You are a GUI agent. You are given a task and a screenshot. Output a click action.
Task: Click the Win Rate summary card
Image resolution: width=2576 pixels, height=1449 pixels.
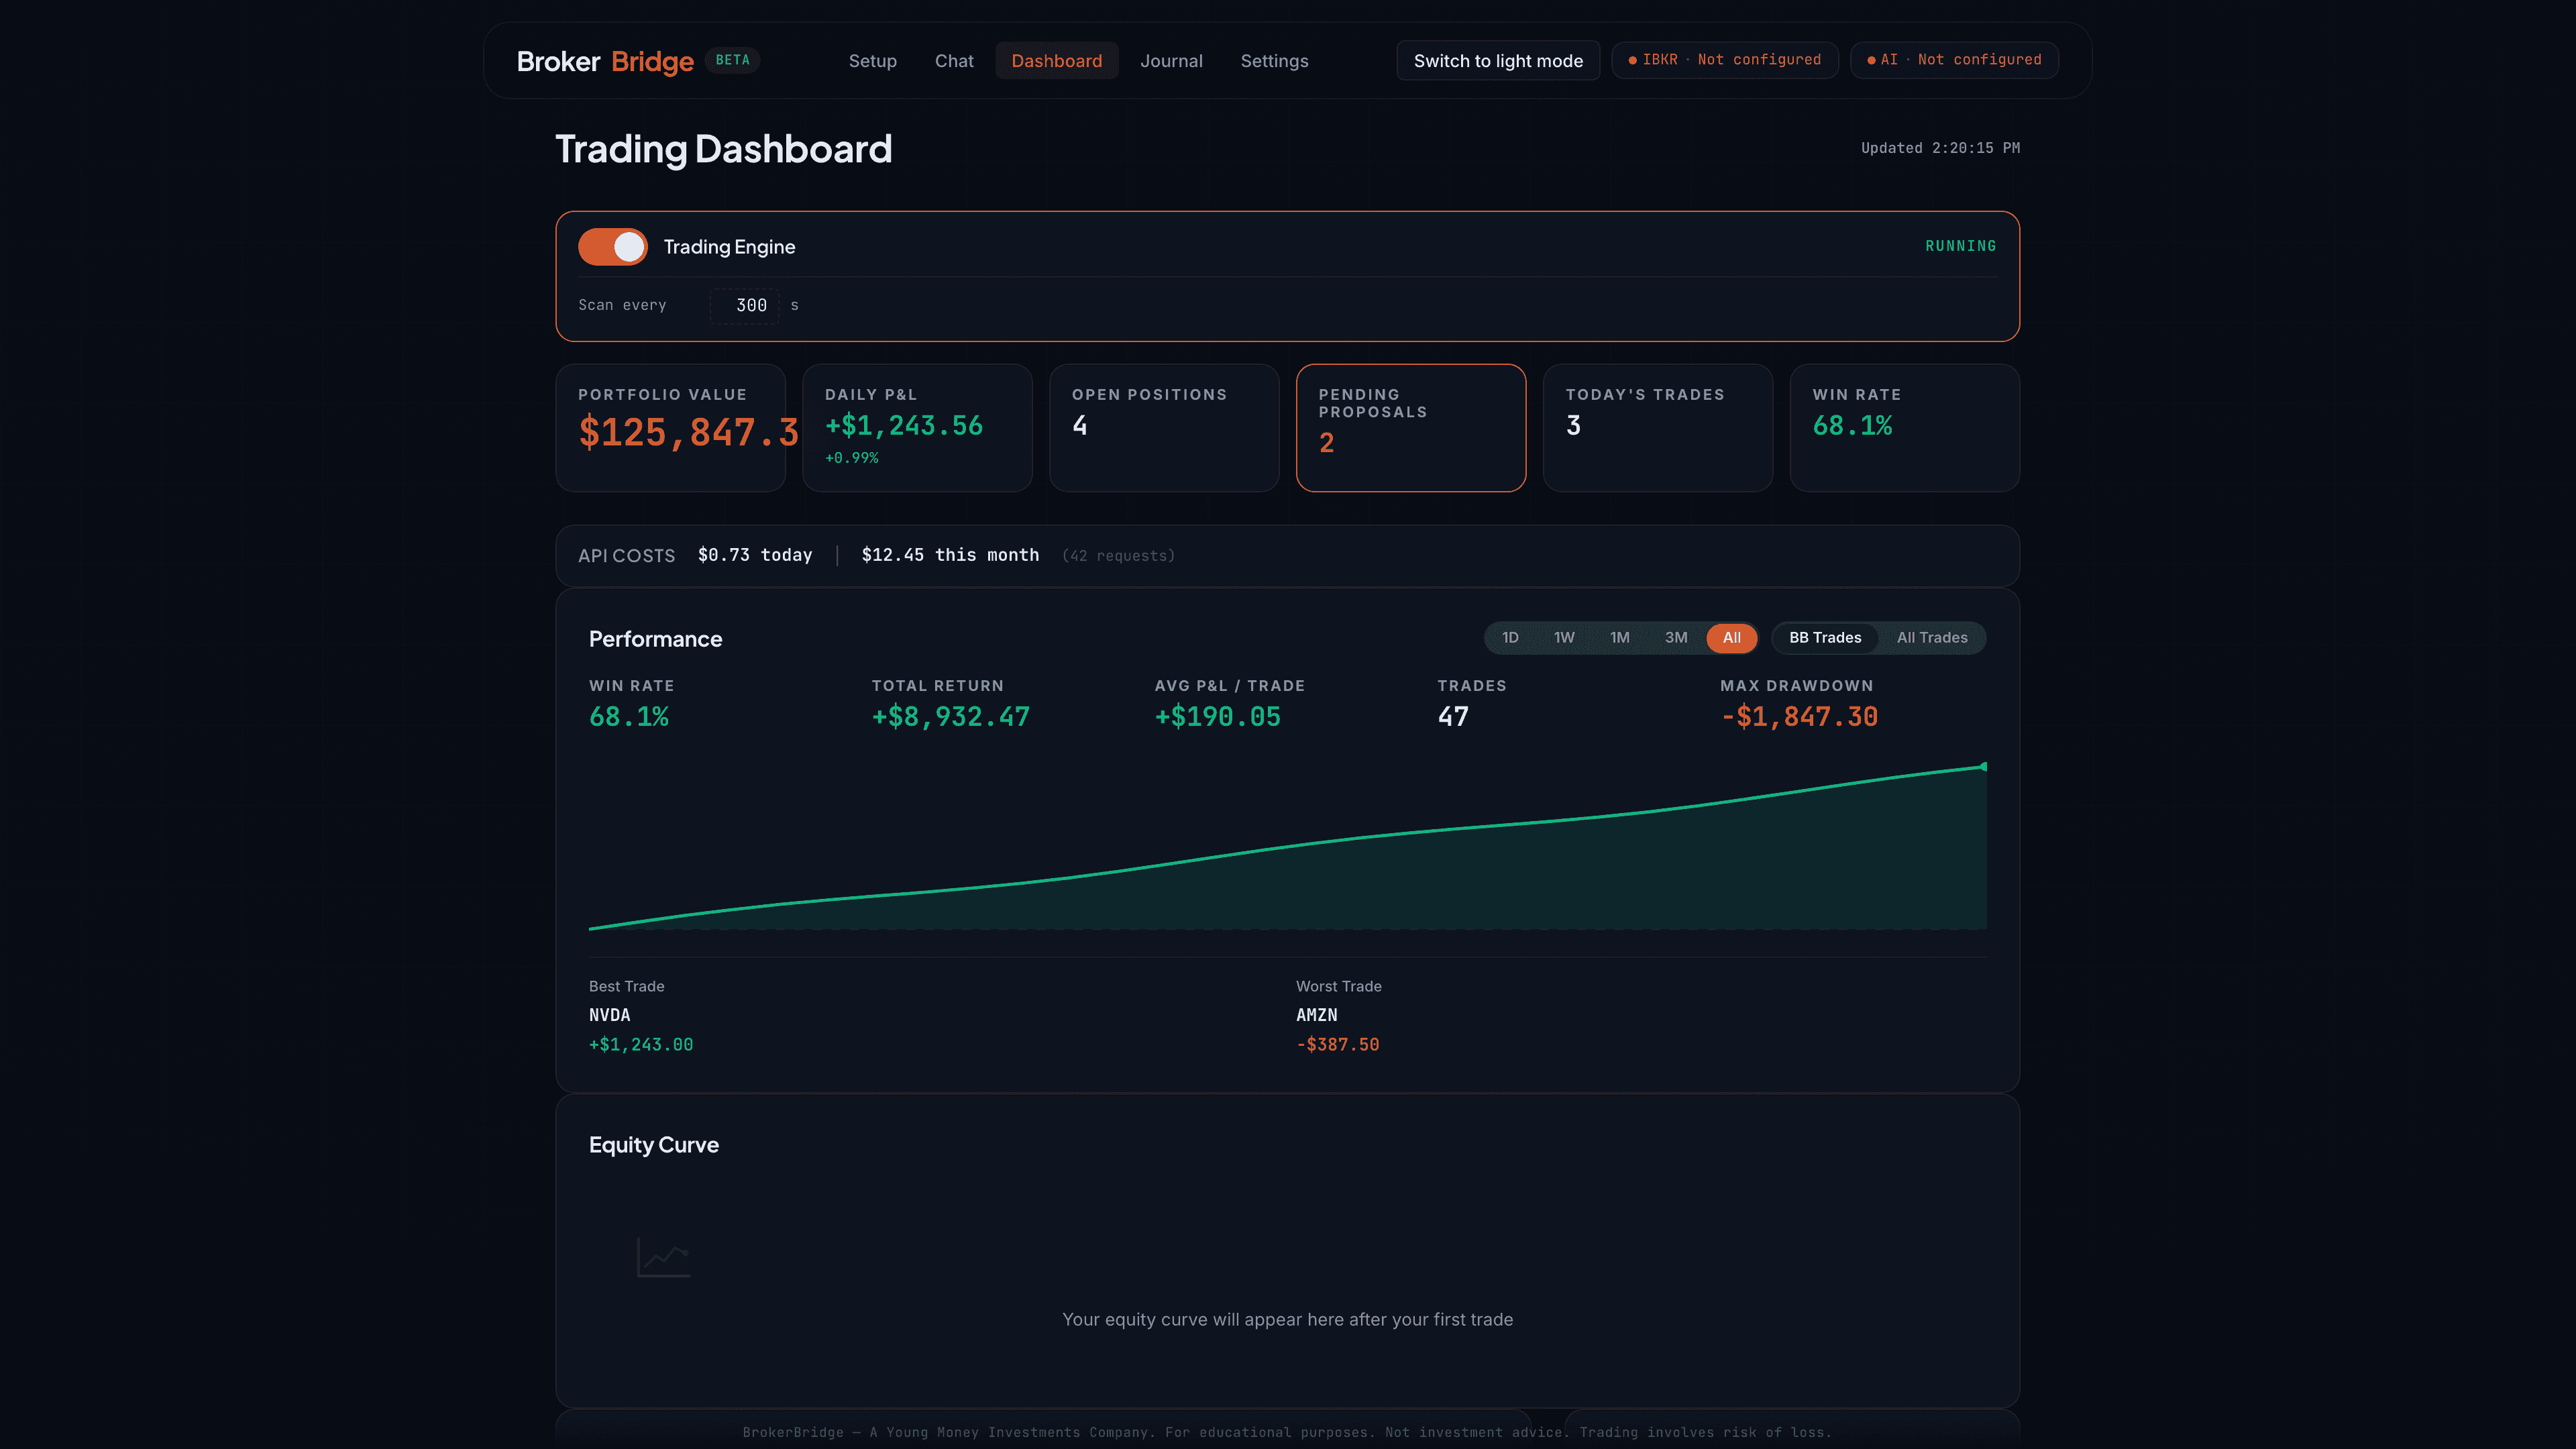pos(1905,428)
